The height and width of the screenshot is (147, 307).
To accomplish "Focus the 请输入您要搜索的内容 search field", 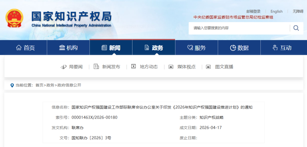I will click(x=239, y=28).
